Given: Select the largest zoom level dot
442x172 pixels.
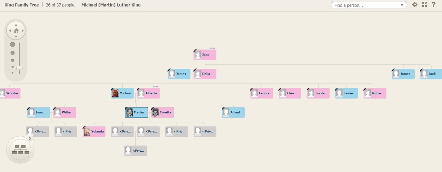Looking at the screenshot, I should tap(13, 45).
